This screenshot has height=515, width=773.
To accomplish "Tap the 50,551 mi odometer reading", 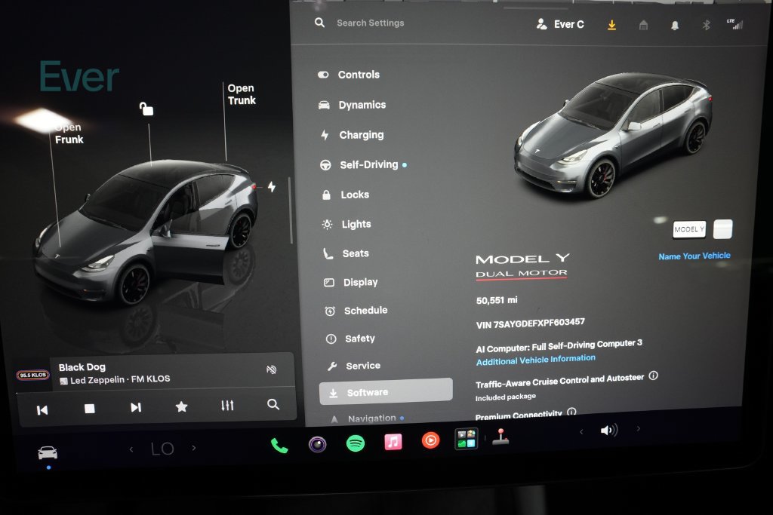I will coord(497,300).
